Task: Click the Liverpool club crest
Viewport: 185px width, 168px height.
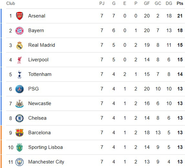Action: [x=20, y=60]
